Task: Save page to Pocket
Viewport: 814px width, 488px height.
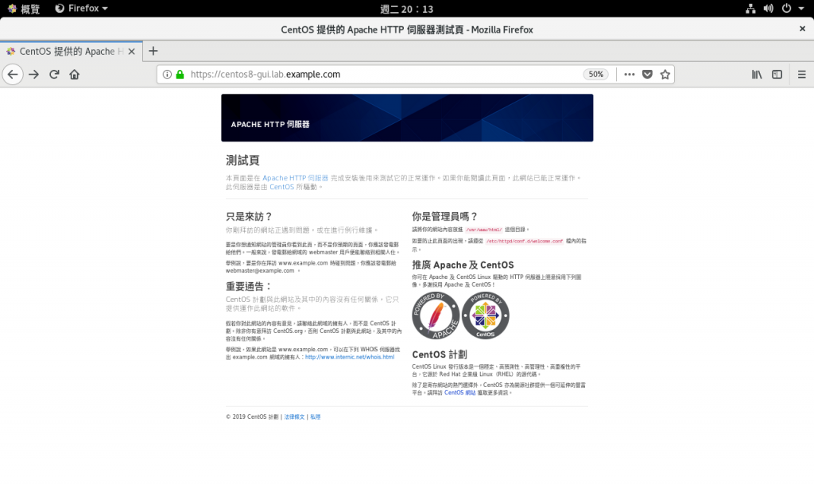Action: pos(647,74)
